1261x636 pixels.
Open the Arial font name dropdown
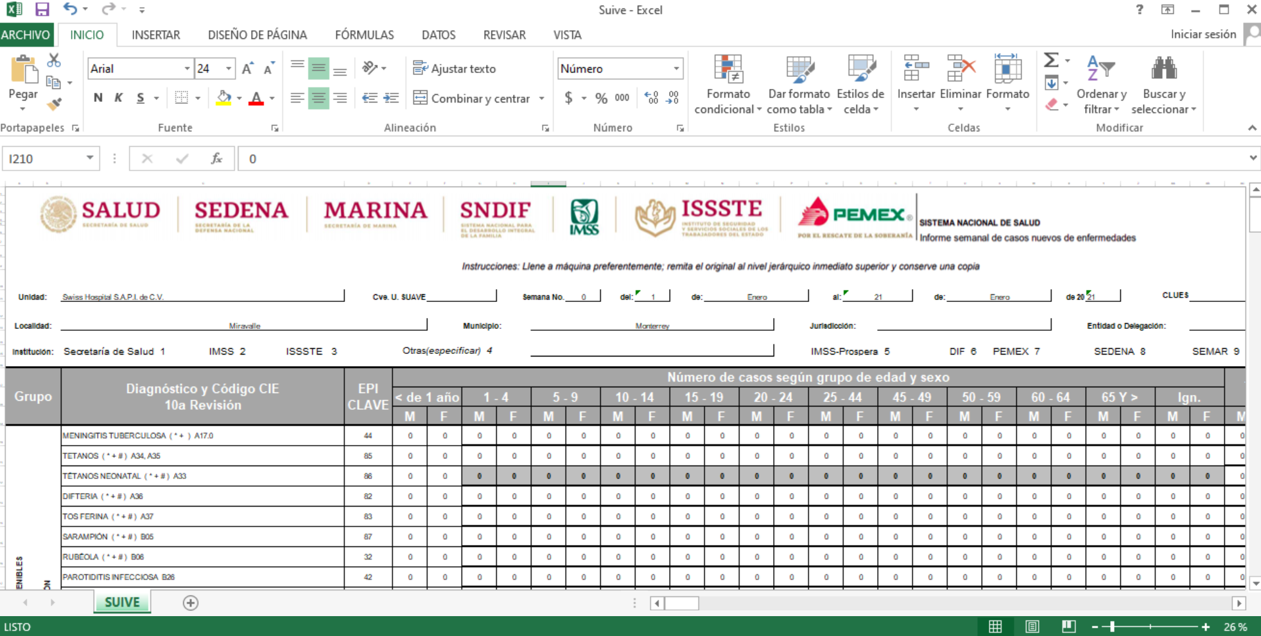pos(187,69)
